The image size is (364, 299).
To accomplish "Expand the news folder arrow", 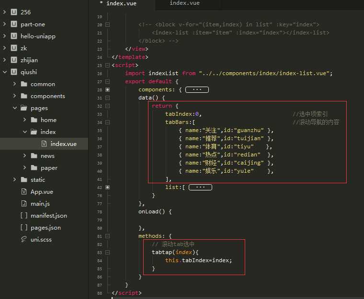I will point(24,155).
